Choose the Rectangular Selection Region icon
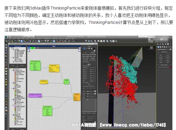 27,41
